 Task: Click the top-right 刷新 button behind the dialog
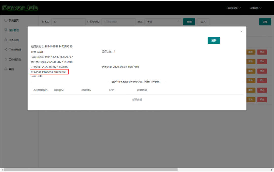coord(265,22)
